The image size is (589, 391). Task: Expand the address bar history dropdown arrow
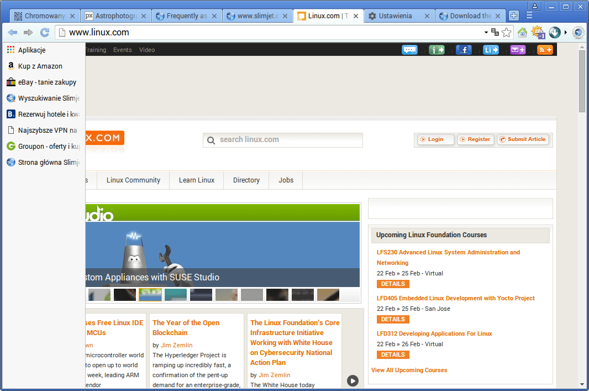click(x=486, y=32)
